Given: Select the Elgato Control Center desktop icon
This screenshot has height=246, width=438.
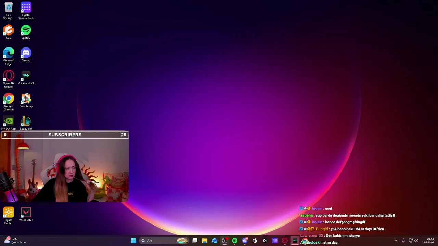Looking at the screenshot, I should 9,216.
